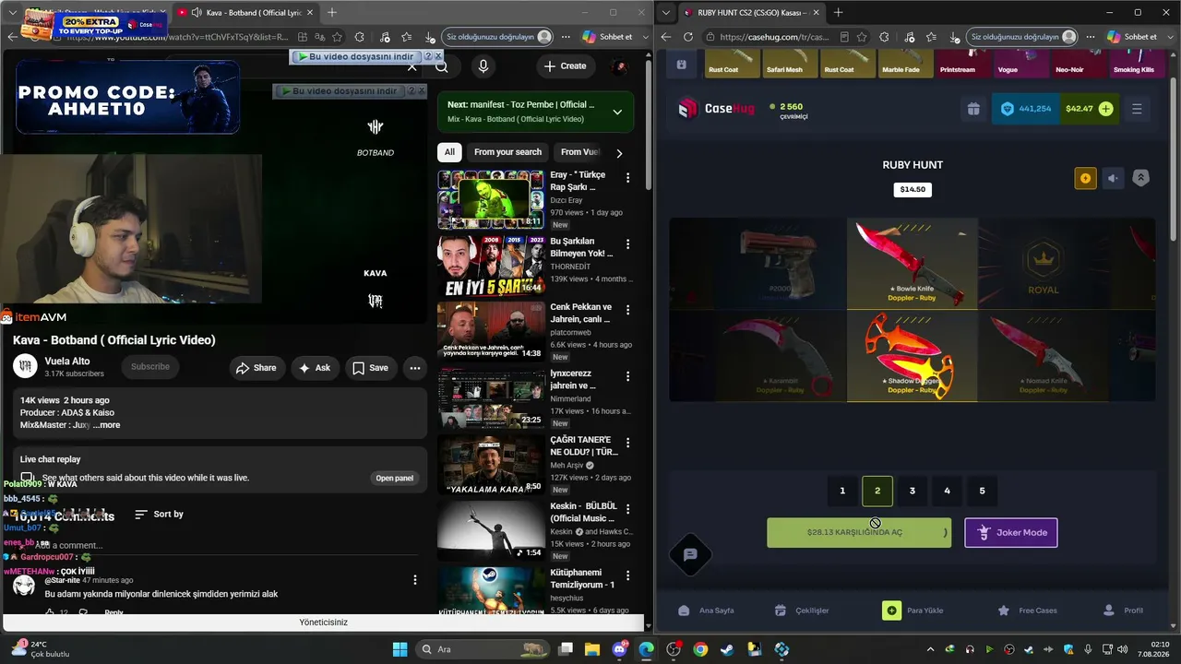Click Sohbet et Copilot in CaseHug window

coord(1132,37)
